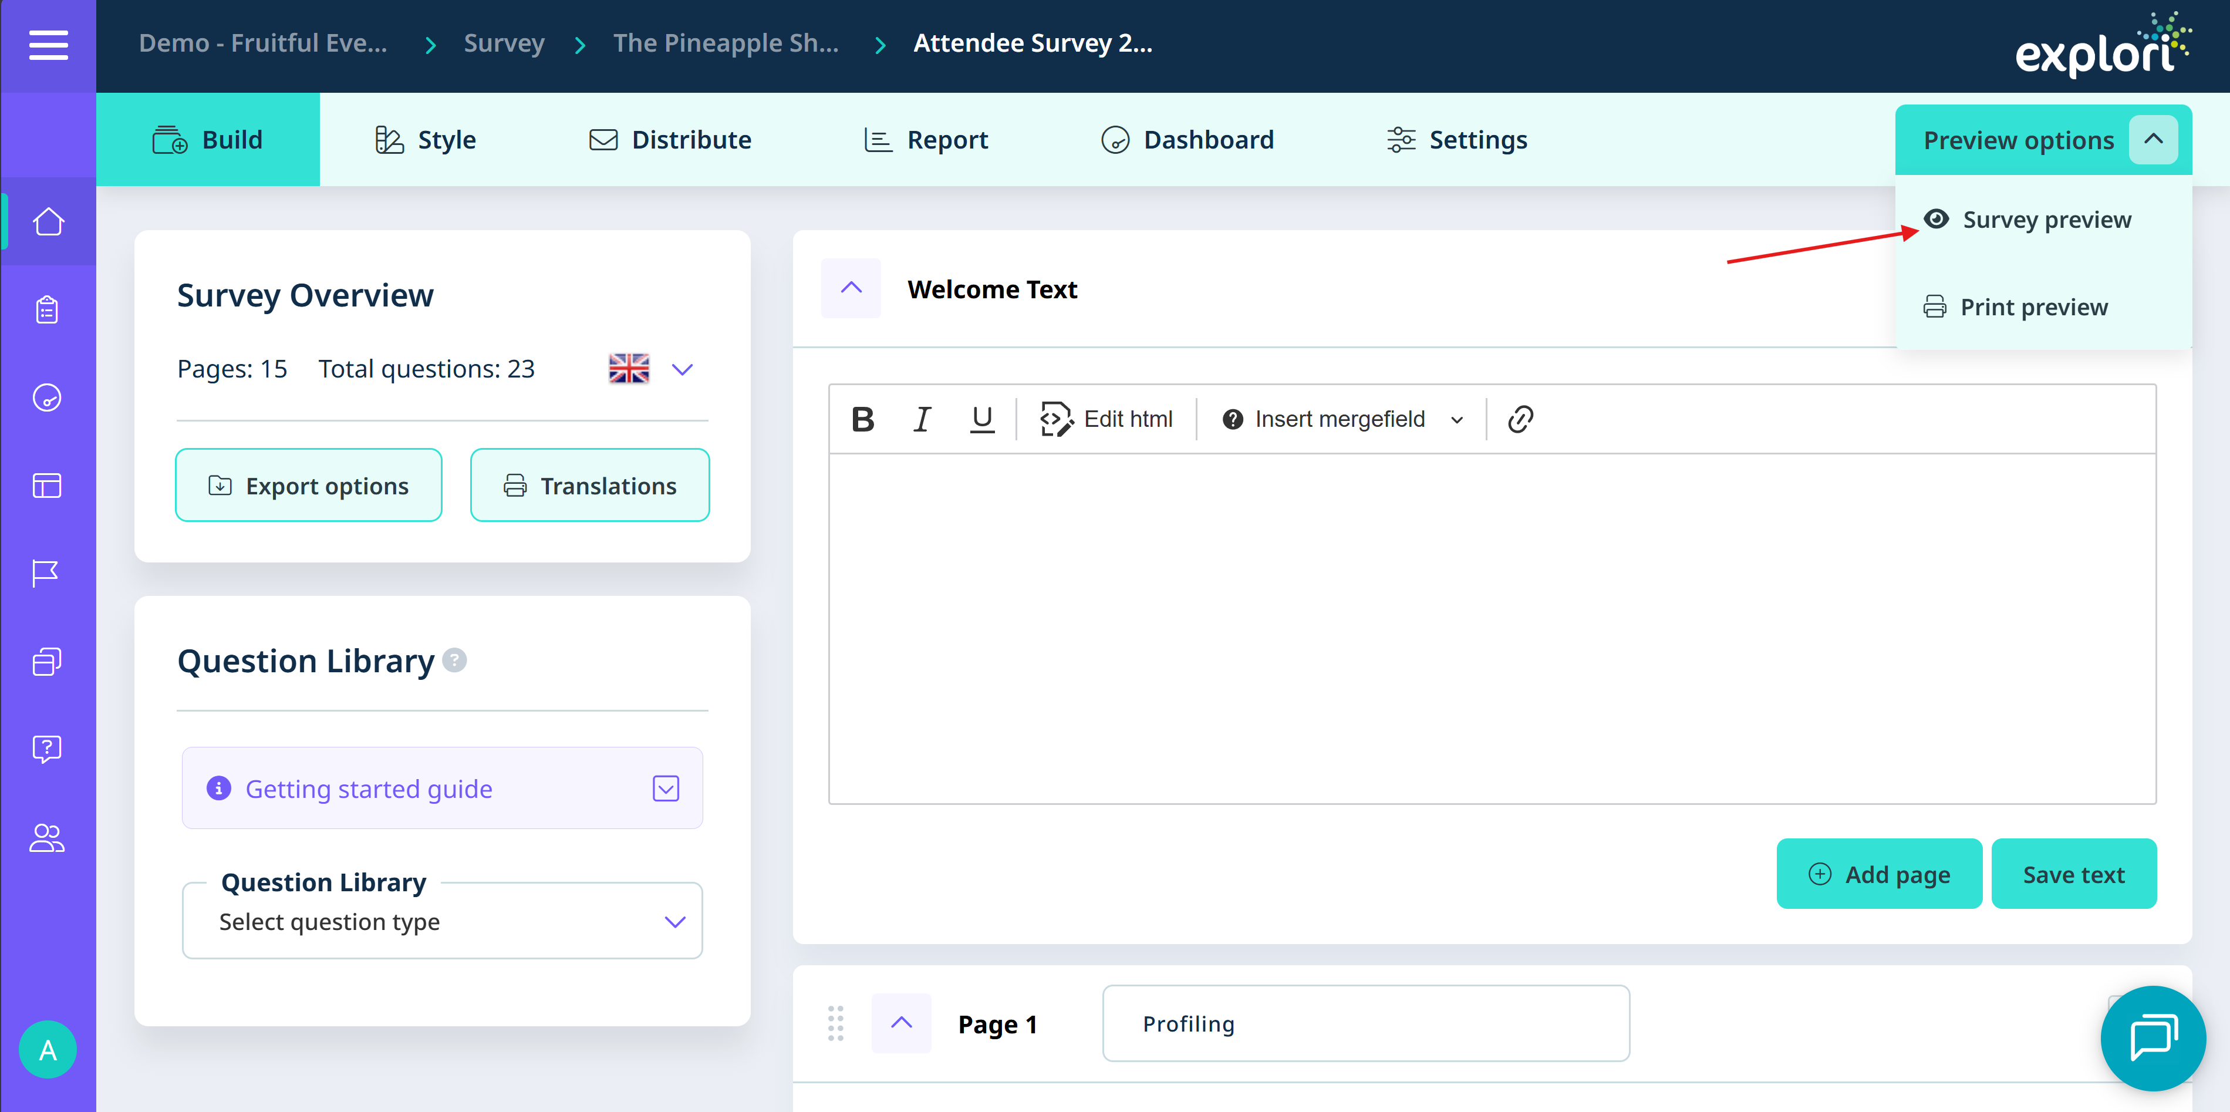Toggle italic formatting in editor
Screen dimensions: 2230x1112
(922, 419)
